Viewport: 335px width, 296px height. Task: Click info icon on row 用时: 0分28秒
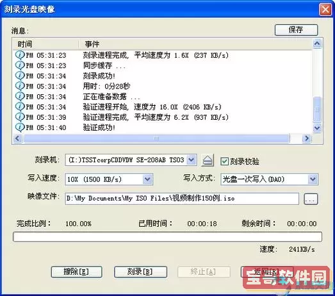click(20, 86)
